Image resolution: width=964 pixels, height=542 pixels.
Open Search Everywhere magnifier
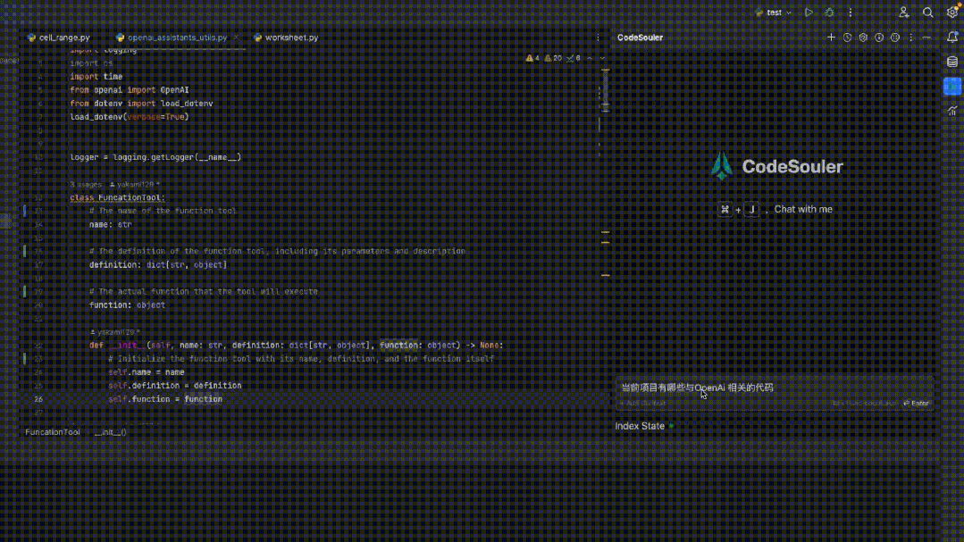[x=927, y=13]
